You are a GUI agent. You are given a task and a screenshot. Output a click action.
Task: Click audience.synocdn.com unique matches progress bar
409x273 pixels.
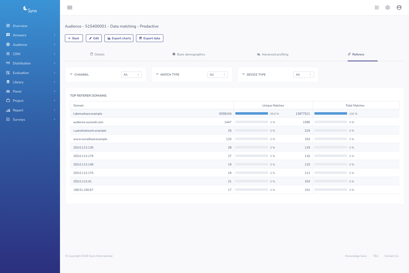252,122
